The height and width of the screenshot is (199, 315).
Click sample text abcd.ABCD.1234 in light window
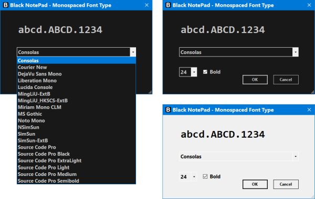[x=223, y=135]
